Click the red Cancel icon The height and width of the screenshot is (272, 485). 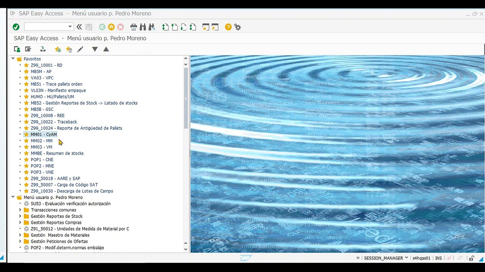pos(120,27)
